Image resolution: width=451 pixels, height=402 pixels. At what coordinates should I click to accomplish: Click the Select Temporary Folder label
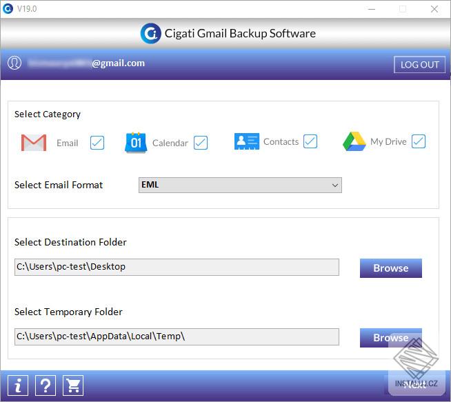68,312
